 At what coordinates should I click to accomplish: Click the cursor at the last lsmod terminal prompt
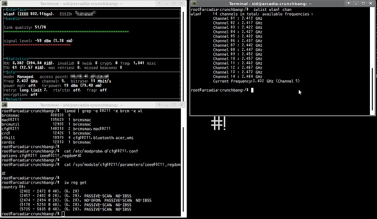coord(63,214)
